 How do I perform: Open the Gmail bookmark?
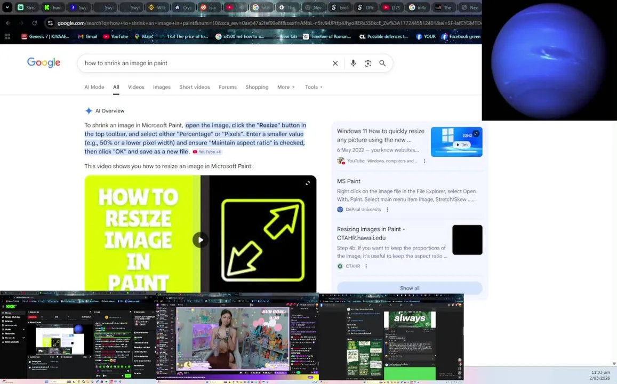pyautogui.click(x=87, y=37)
